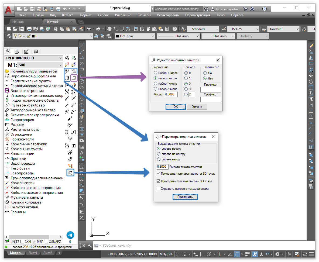Select 'справа по центру' alignment option
The image size is (319, 262).
[x=159, y=154]
